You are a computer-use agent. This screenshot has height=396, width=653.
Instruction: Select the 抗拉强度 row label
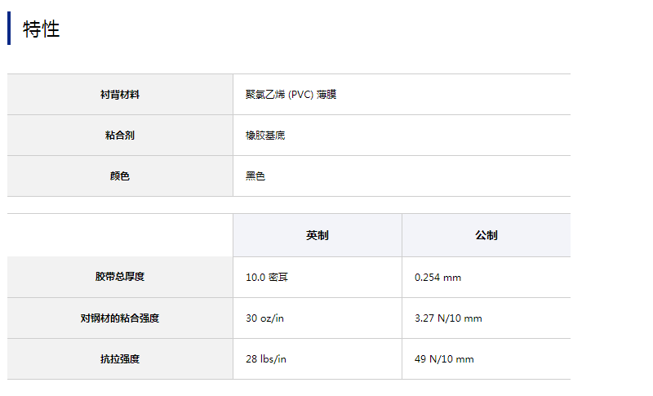(119, 359)
